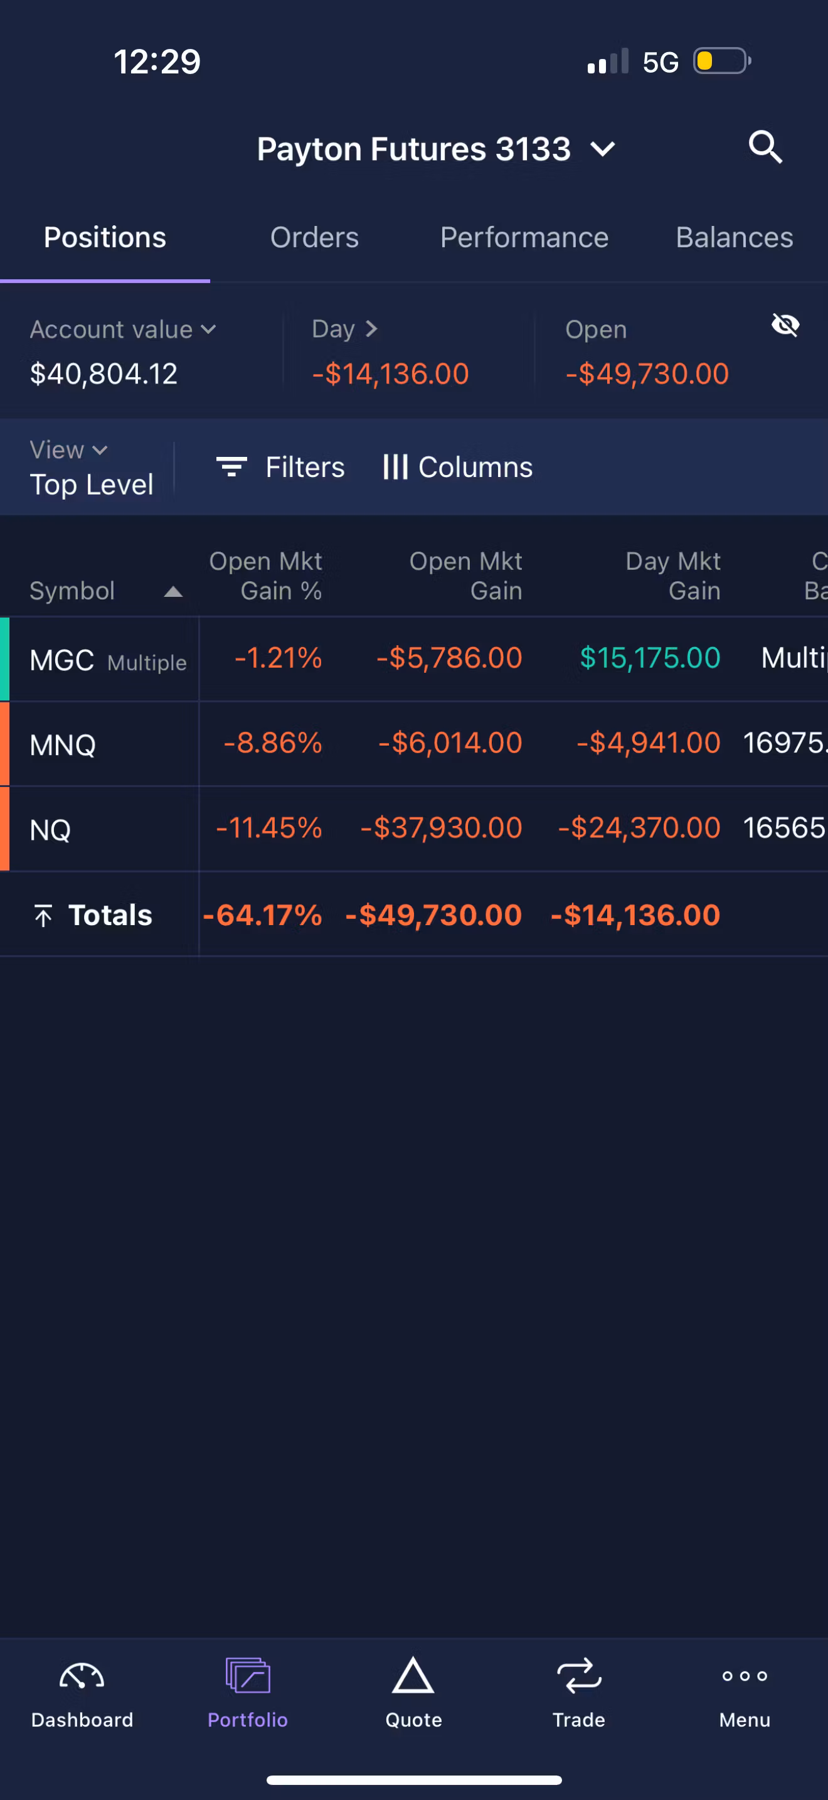828x1800 pixels.
Task: Select the Portfolio icon in bottom bar
Action: 248,1676
